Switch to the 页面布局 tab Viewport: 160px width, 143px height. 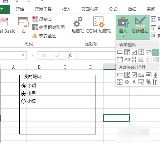click(90, 9)
